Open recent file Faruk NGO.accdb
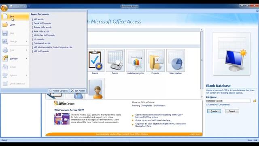 coord(41,24)
